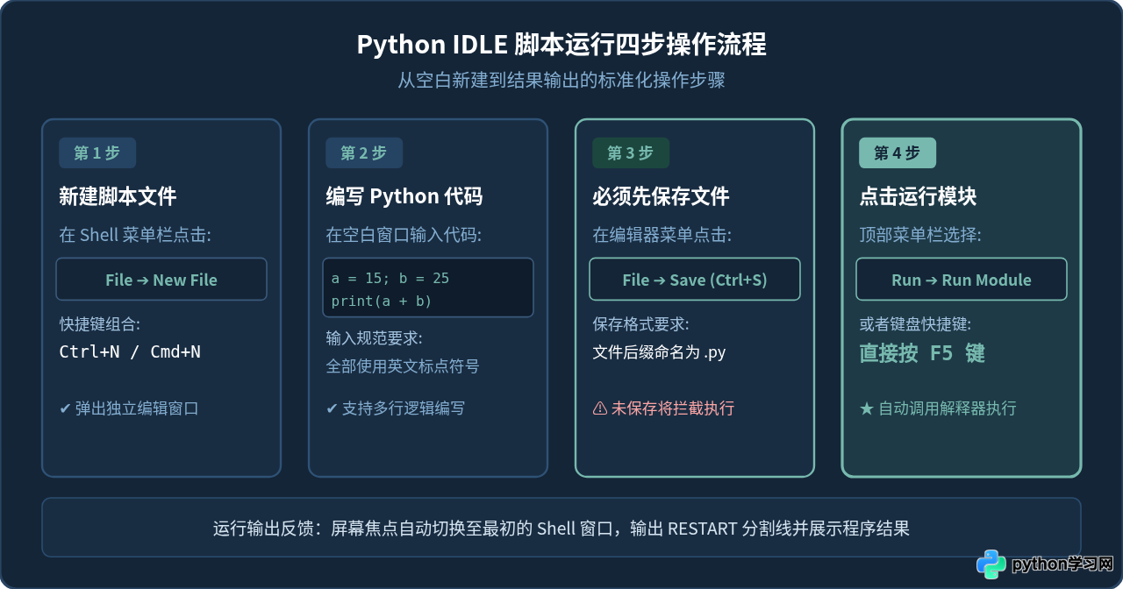
Task: Click the heading 新建脚本文件
Action: tap(118, 196)
